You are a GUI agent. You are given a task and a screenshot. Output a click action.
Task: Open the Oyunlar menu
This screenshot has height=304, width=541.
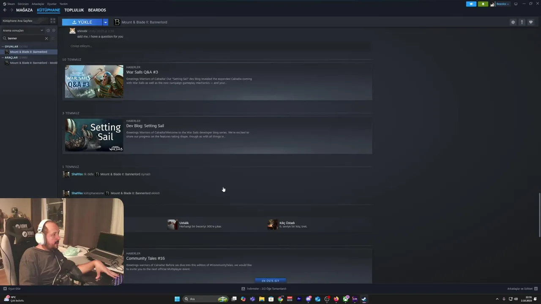click(52, 4)
